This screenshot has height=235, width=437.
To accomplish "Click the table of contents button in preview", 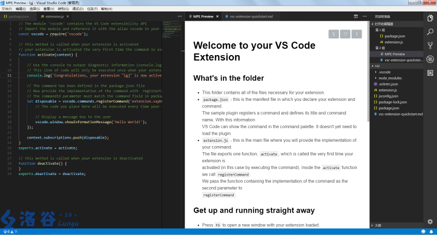I will [334, 34].
